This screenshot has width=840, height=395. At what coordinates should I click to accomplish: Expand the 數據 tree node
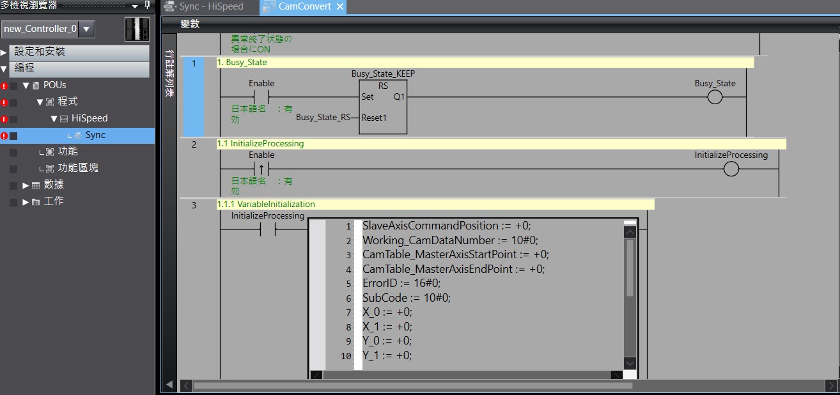(x=26, y=185)
